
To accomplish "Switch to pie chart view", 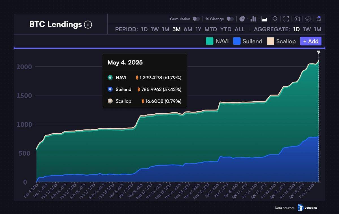I will (242, 19).
